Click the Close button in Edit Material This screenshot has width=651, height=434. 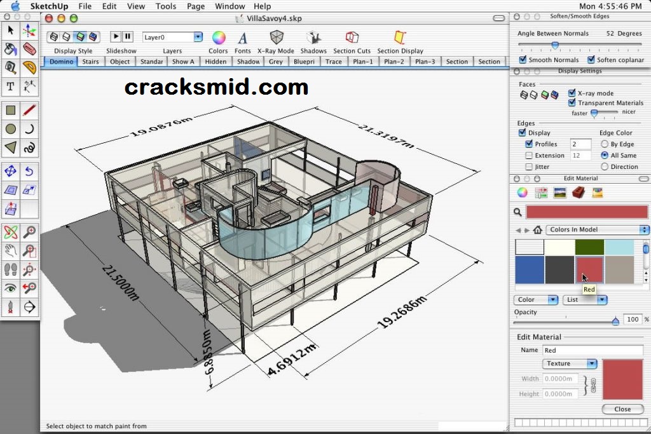click(622, 409)
